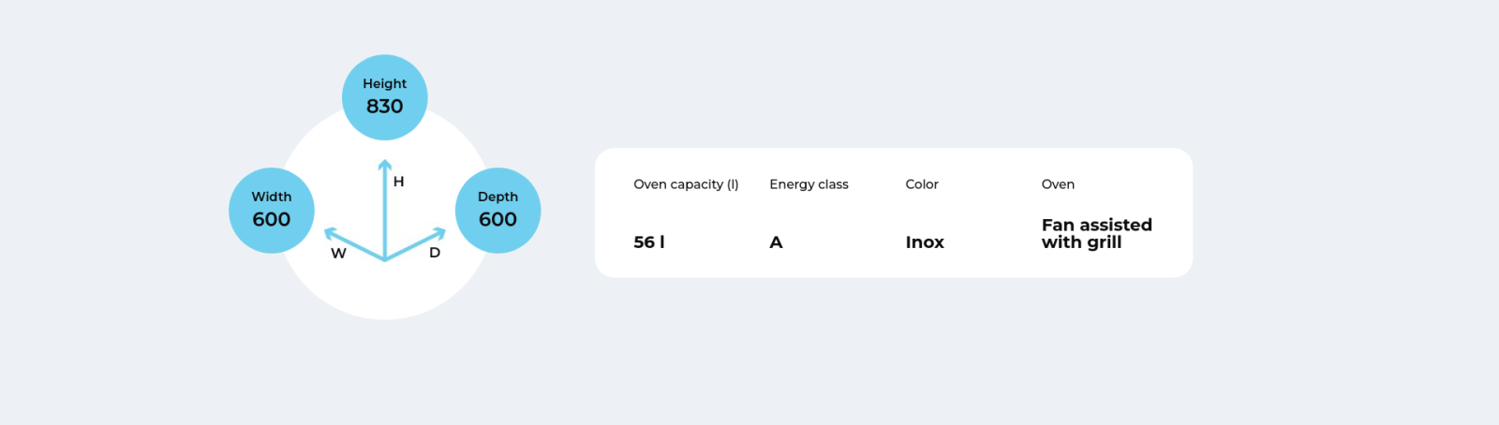Click the Width 600 circle
The width and height of the screenshot is (1499, 425).
(272, 211)
